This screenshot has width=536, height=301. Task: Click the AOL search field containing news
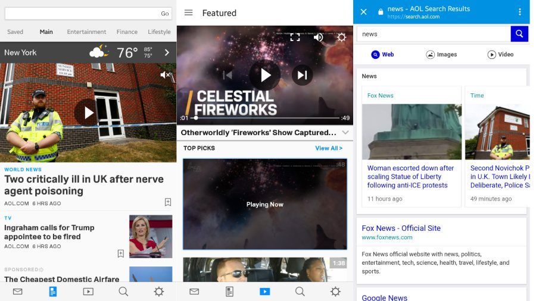click(x=434, y=34)
